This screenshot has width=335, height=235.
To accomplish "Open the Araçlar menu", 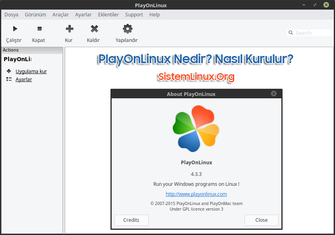I will point(60,14).
